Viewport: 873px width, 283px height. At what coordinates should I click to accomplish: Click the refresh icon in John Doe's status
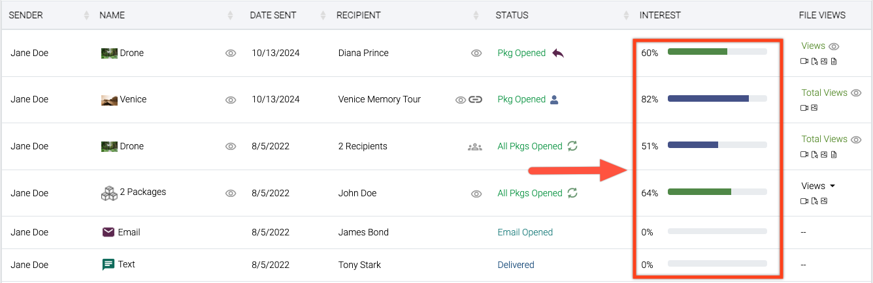(x=572, y=193)
